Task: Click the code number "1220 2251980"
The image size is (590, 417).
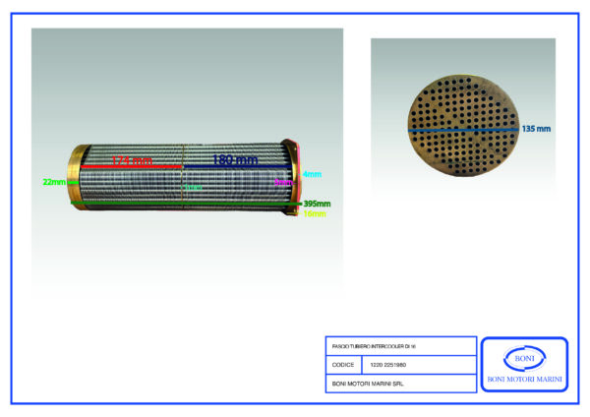Action: pyautogui.click(x=388, y=365)
